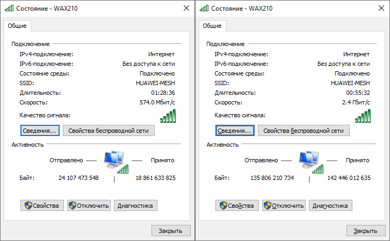Click signal quality bars in 2.4 Гбит/с window
This screenshot has height=241, width=390.
point(363,116)
